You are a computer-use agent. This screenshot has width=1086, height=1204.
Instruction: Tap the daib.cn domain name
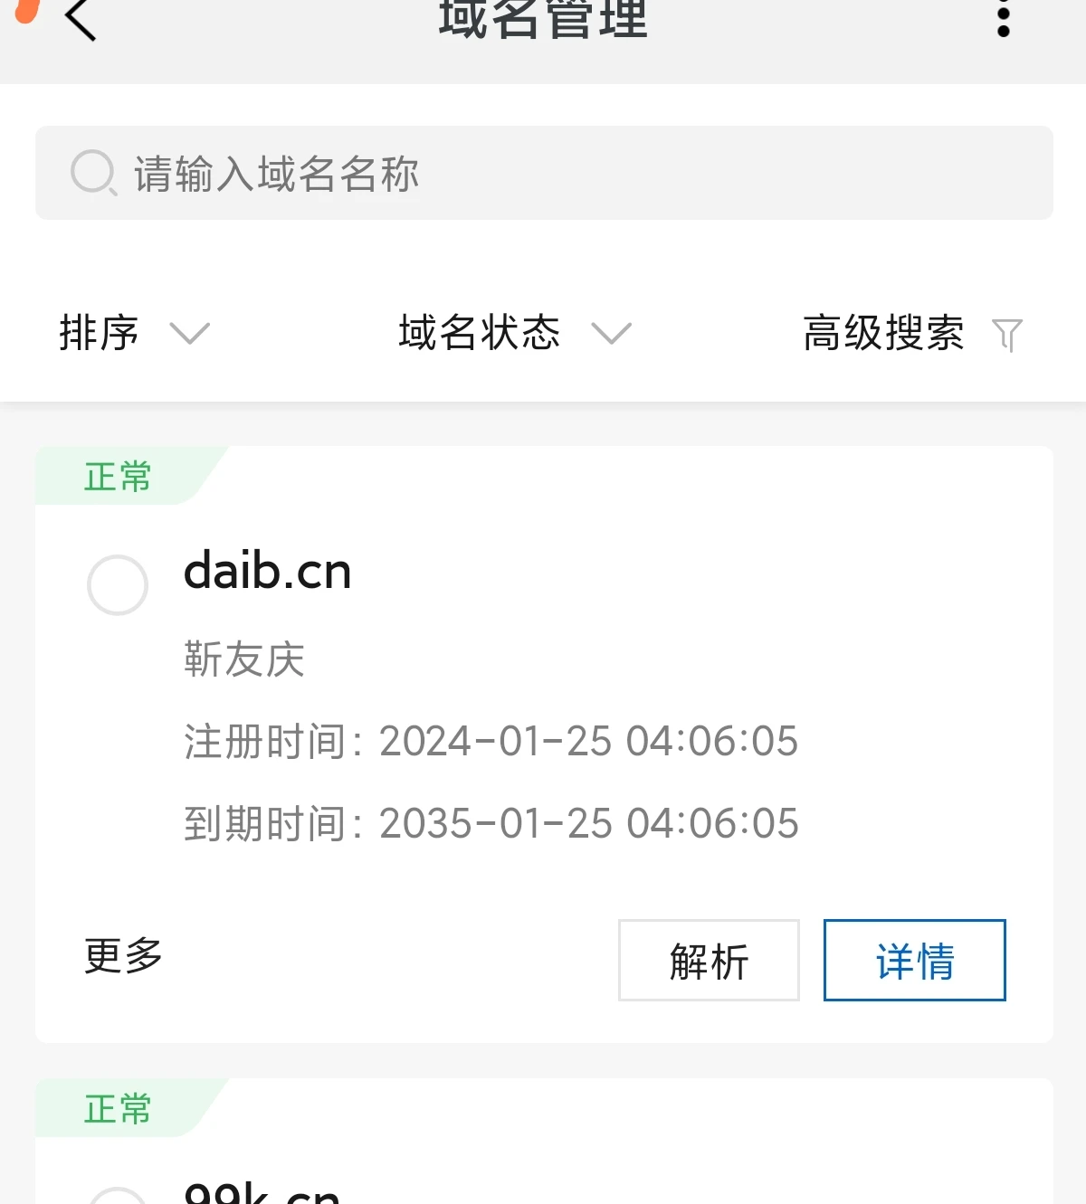pyautogui.click(x=267, y=572)
